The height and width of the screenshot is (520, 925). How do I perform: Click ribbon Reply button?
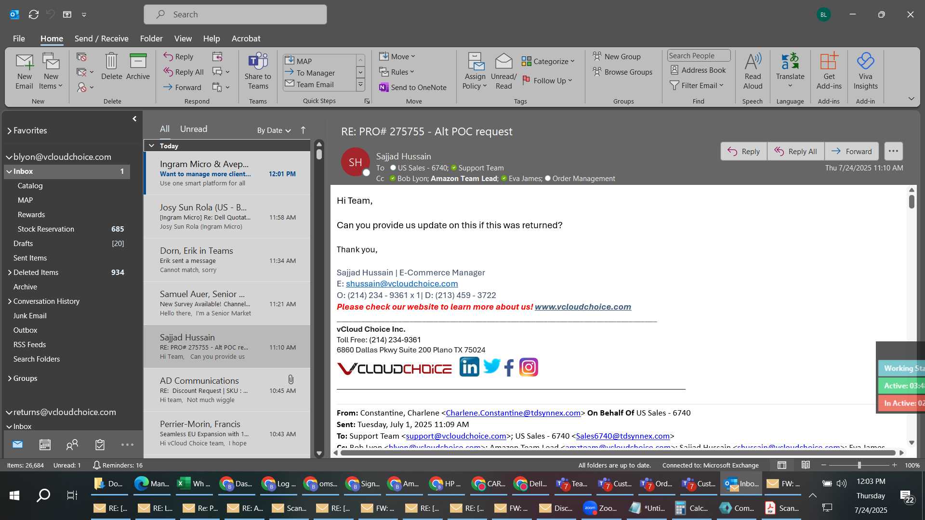pyautogui.click(x=178, y=57)
